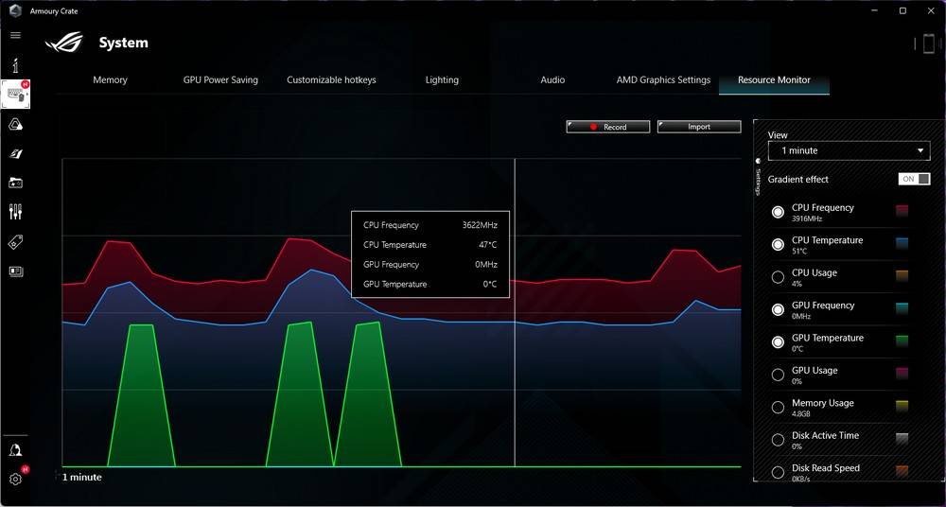The width and height of the screenshot is (946, 507).
Task: Open the Scenario Profiles sliders icon
Action: (16, 212)
